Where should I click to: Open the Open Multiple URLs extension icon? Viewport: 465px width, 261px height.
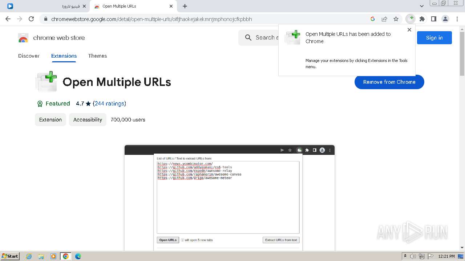coord(411,19)
